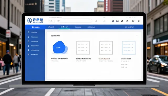Viewport: 168px width, 96px height.
Task: Click the eye-shaped icon in top toolbar
Action: 122,21
